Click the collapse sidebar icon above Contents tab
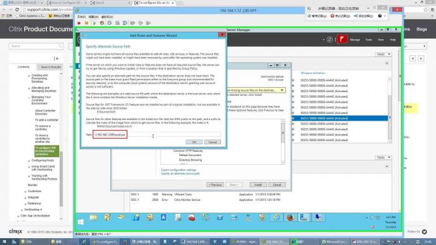This screenshot has height=245, width=436. (56, 58)
